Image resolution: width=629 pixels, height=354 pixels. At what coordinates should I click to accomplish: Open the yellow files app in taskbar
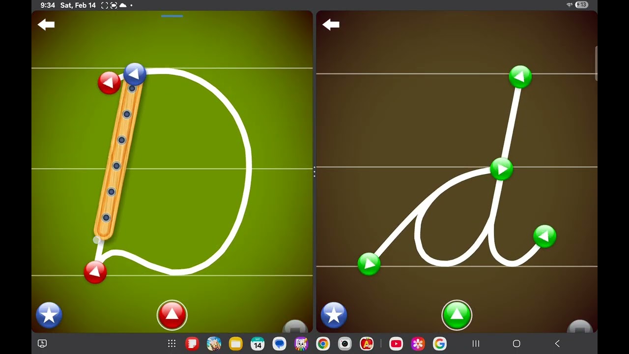(x=236, y=344)
